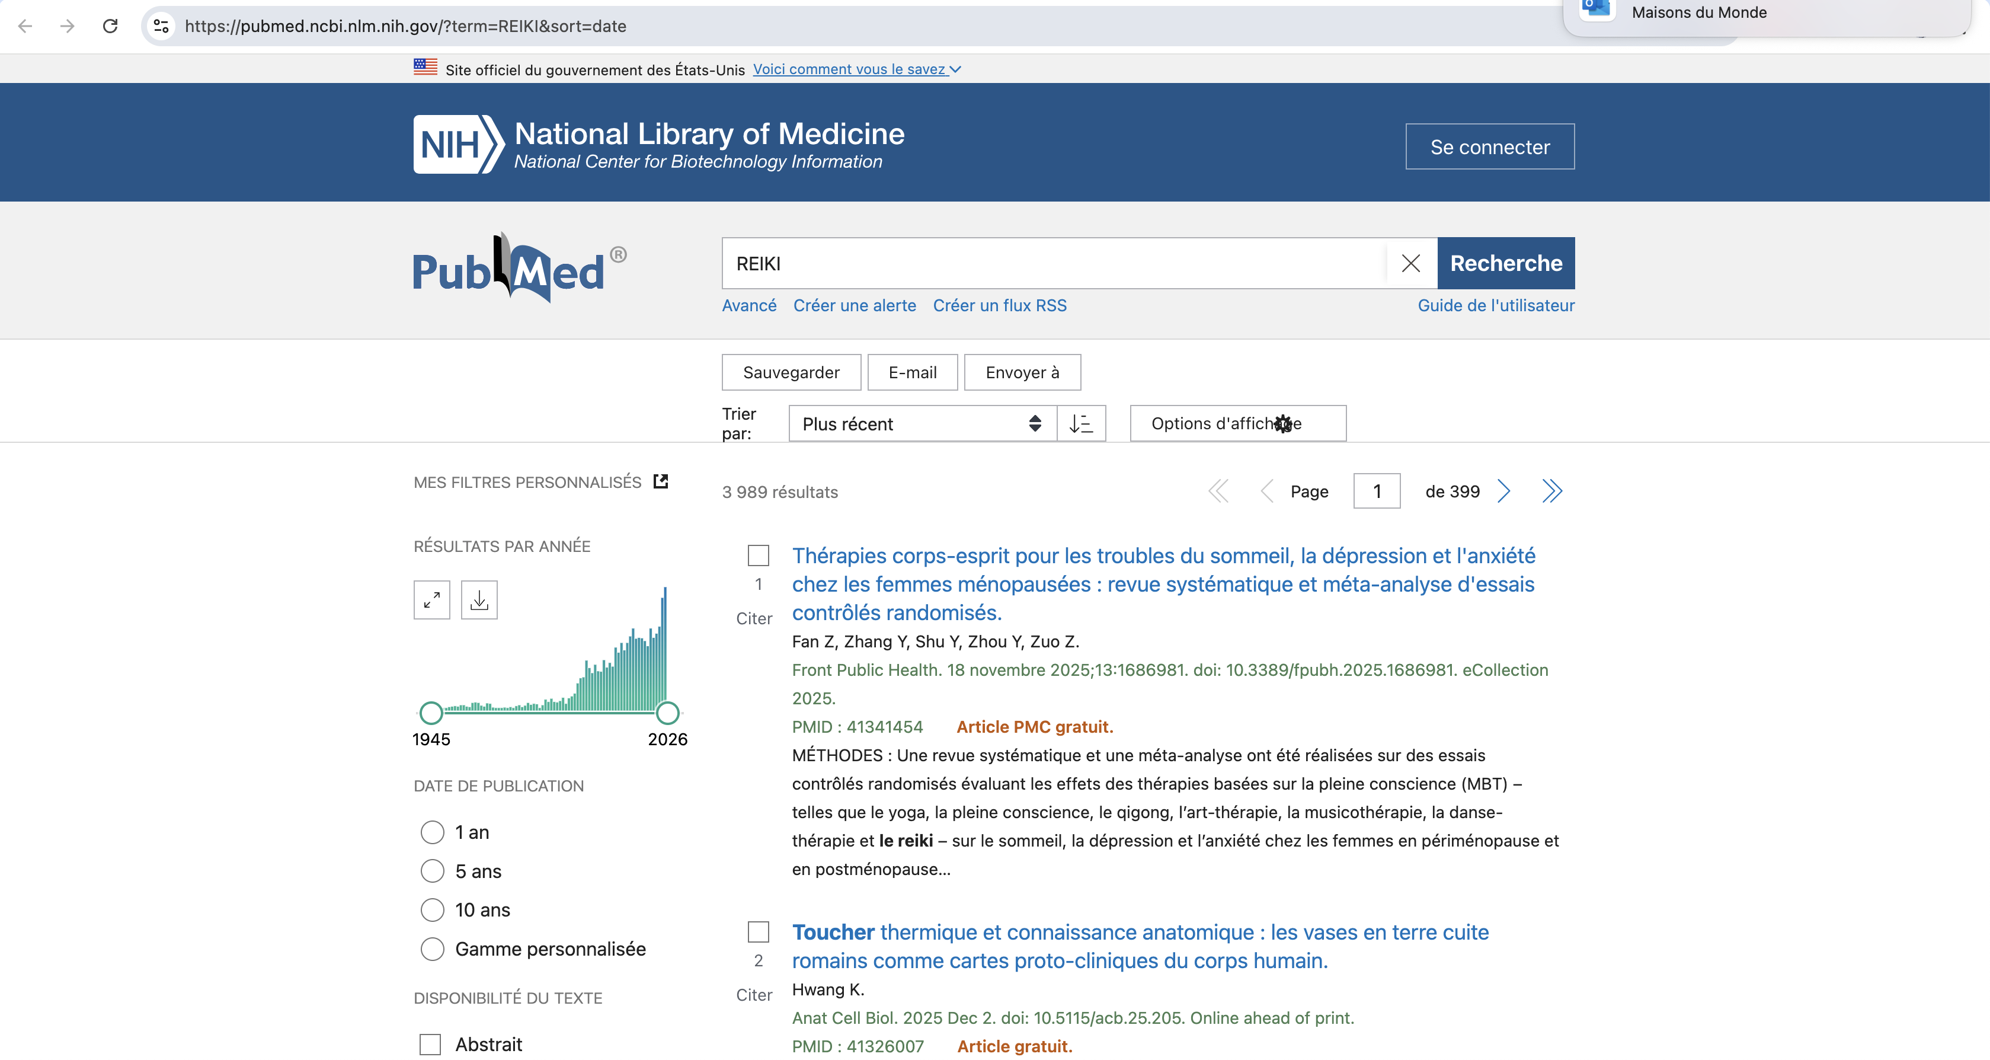Click the browser forward arrow
This screenshot has height=1060, width=1990.
pyautogui.click(x=67, y=26)
